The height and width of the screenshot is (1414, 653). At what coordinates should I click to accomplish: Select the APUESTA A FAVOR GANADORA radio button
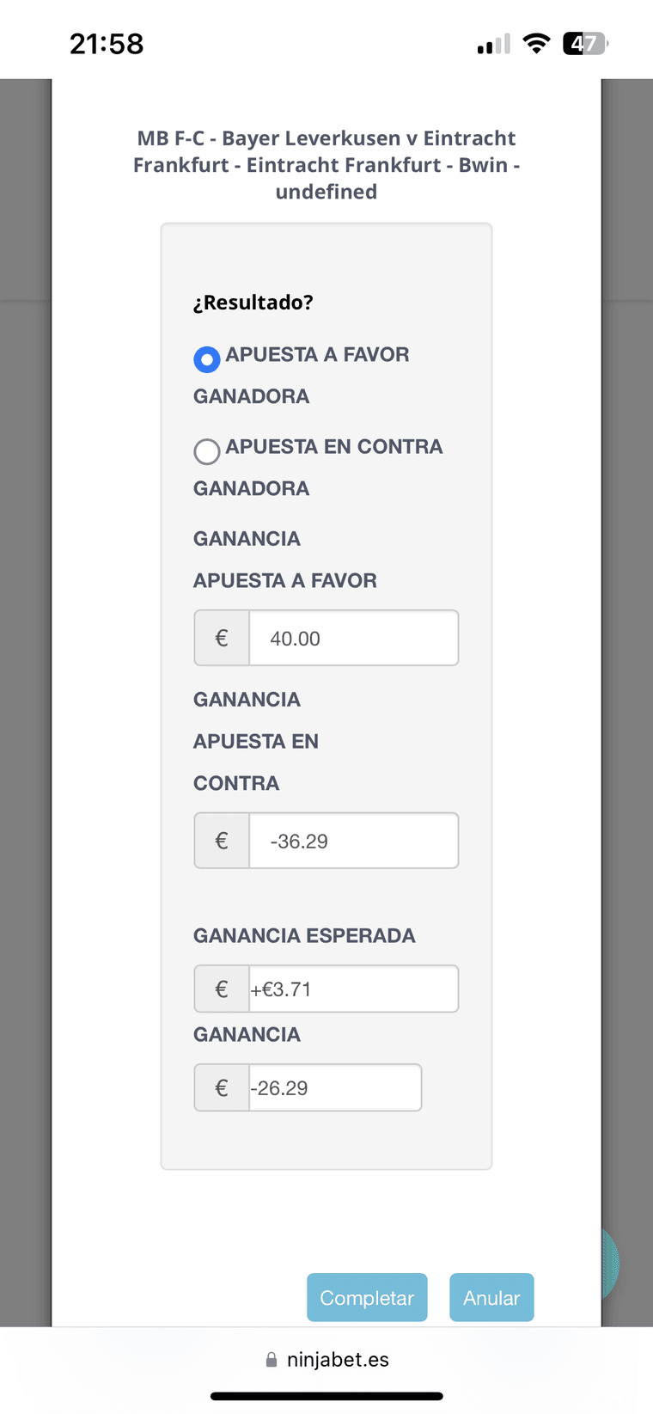coord(207,358)
